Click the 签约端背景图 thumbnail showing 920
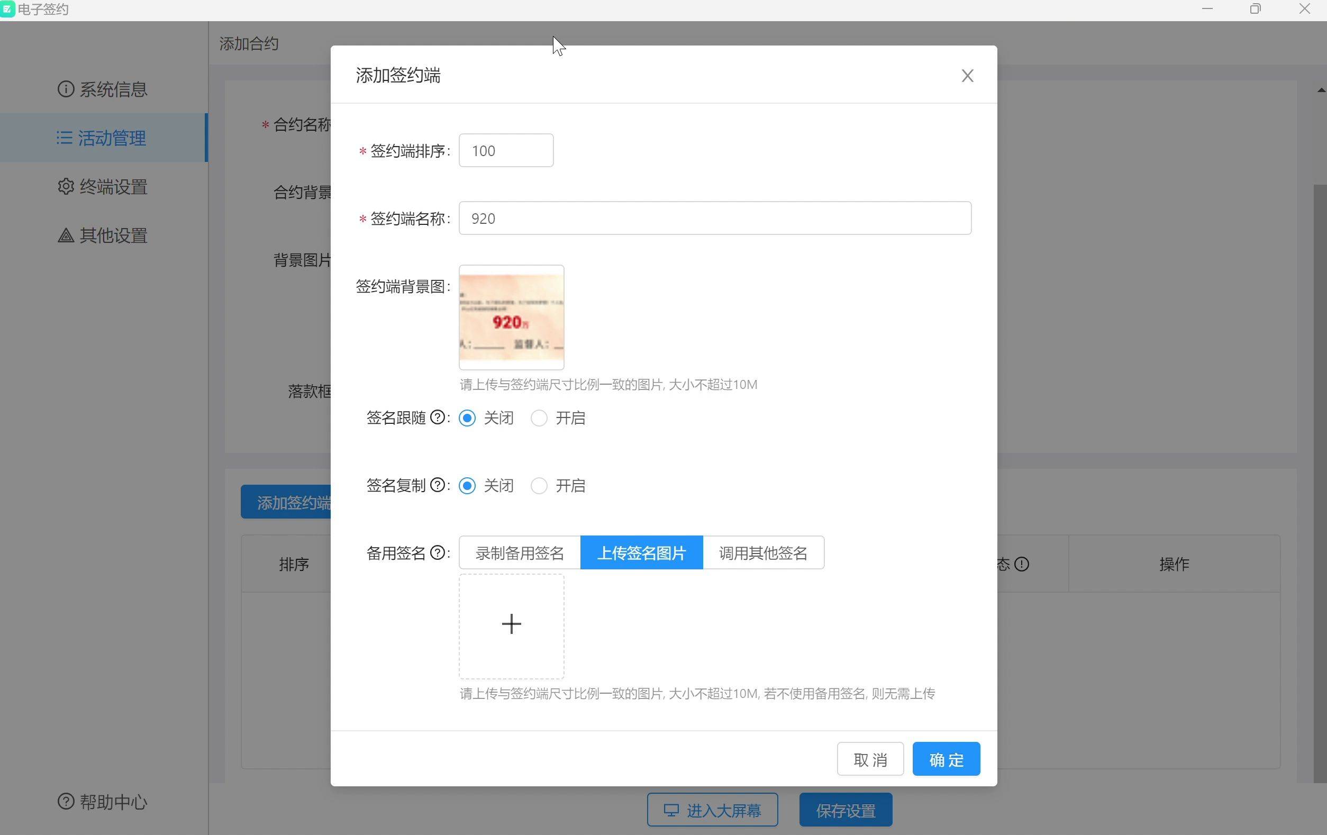Viewport: 1327px width, 835px height. tap(512, 317)
